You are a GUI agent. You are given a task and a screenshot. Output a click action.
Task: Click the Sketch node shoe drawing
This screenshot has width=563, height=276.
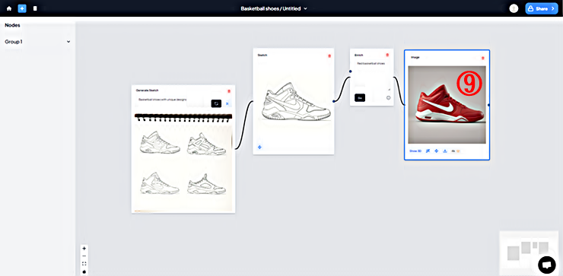coord(296,102)
